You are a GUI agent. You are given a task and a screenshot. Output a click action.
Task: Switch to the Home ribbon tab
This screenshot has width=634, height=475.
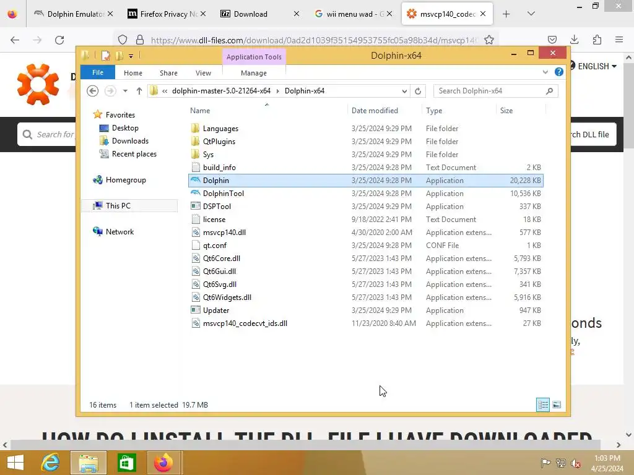133,73
